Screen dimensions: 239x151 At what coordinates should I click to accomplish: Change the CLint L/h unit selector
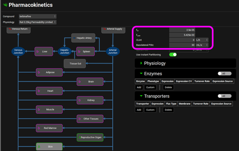[x=202, y=40]
